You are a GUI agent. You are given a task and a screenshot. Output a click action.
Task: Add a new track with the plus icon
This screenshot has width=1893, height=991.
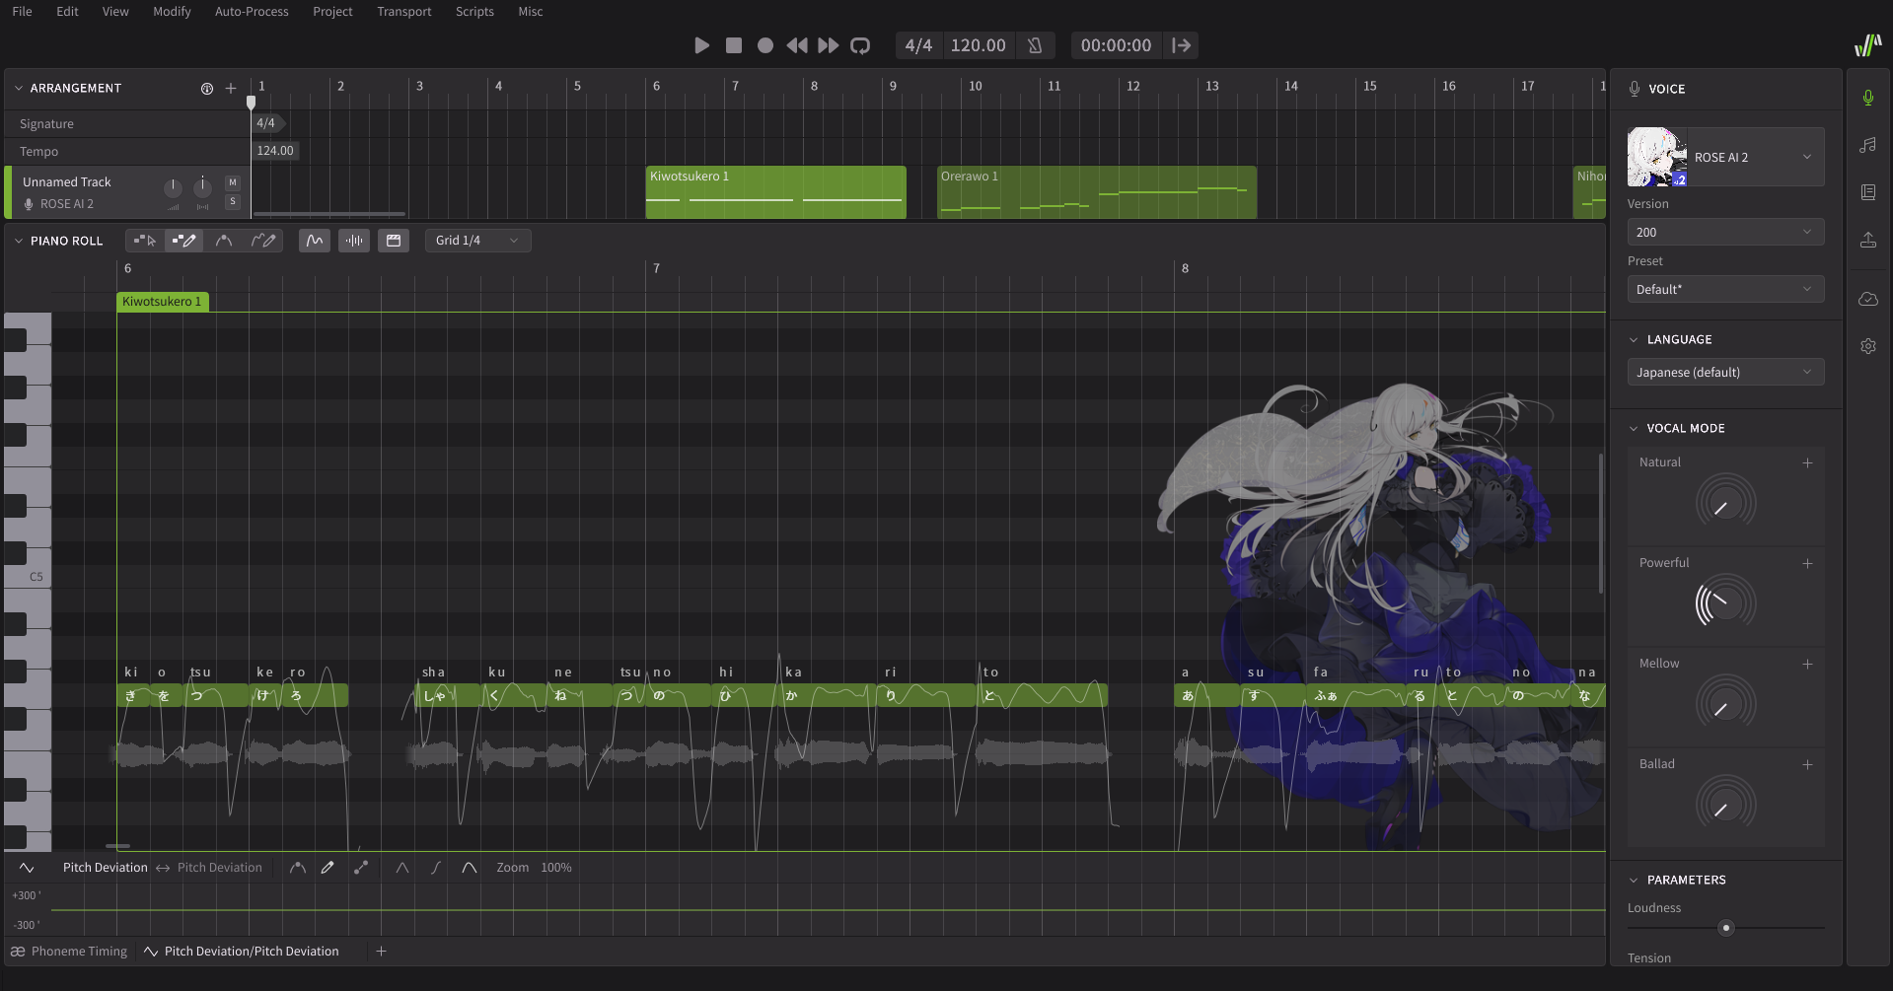(x=231, y=88)
